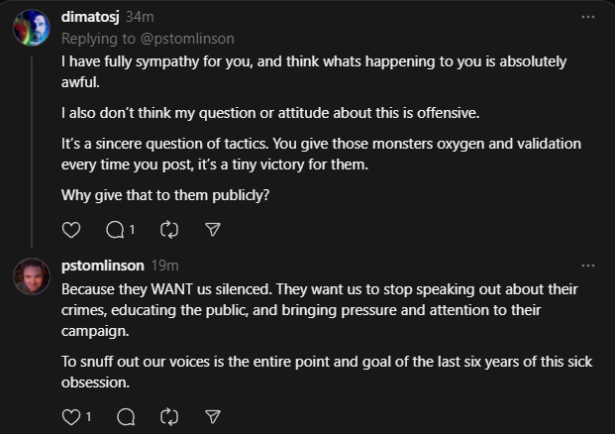Repost dimatosj's reply using the repost icon
Viewport: 615px width, 434px height.
(x=169, y=230)
